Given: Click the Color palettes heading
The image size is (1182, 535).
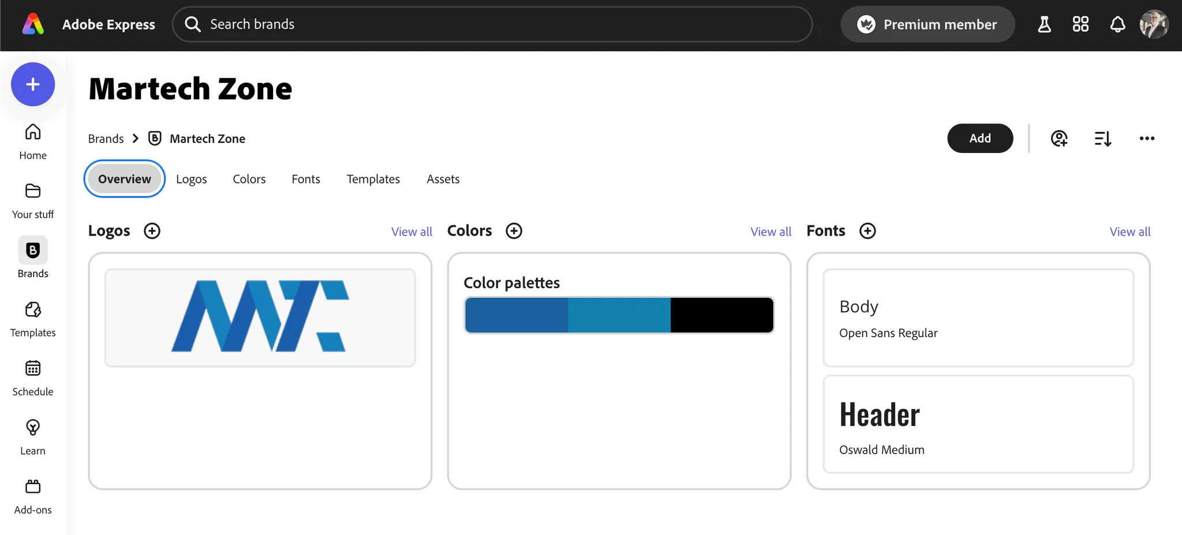Looking at the screenshot, I should coord(511,283).
